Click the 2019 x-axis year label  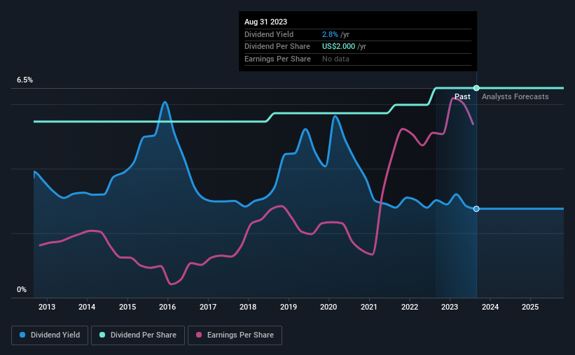pos(289,307)
